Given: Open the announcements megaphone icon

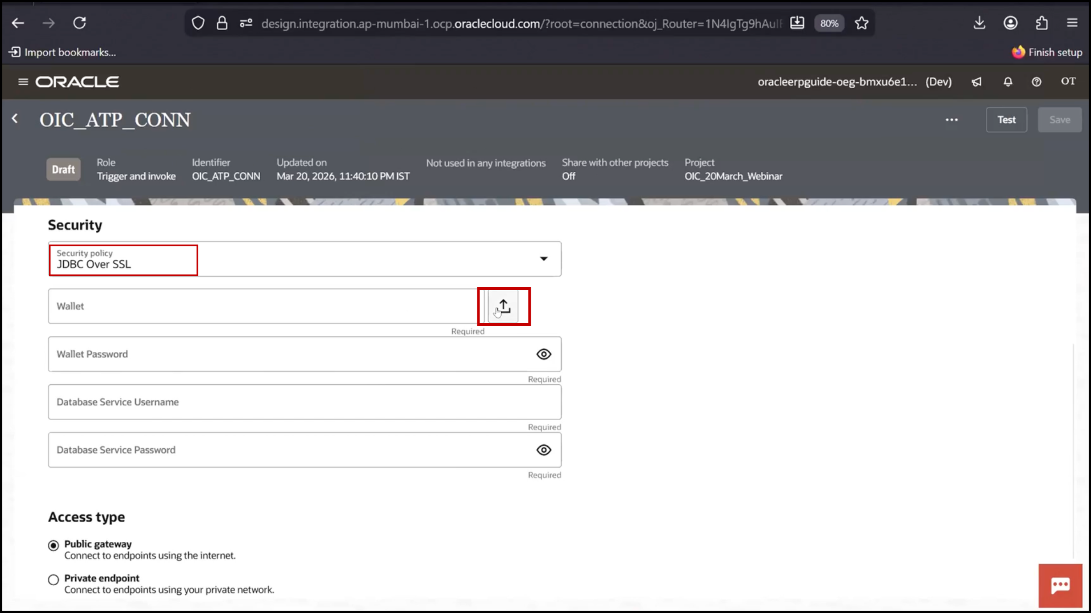Looking at the screenshot, I should pyautogui.click(x=976, y=82).
